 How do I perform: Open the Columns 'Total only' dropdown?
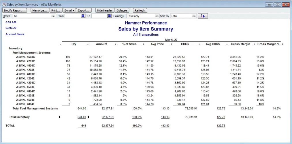click(157, 16)
